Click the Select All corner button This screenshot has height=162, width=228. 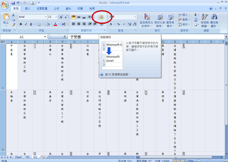(3, 42)
